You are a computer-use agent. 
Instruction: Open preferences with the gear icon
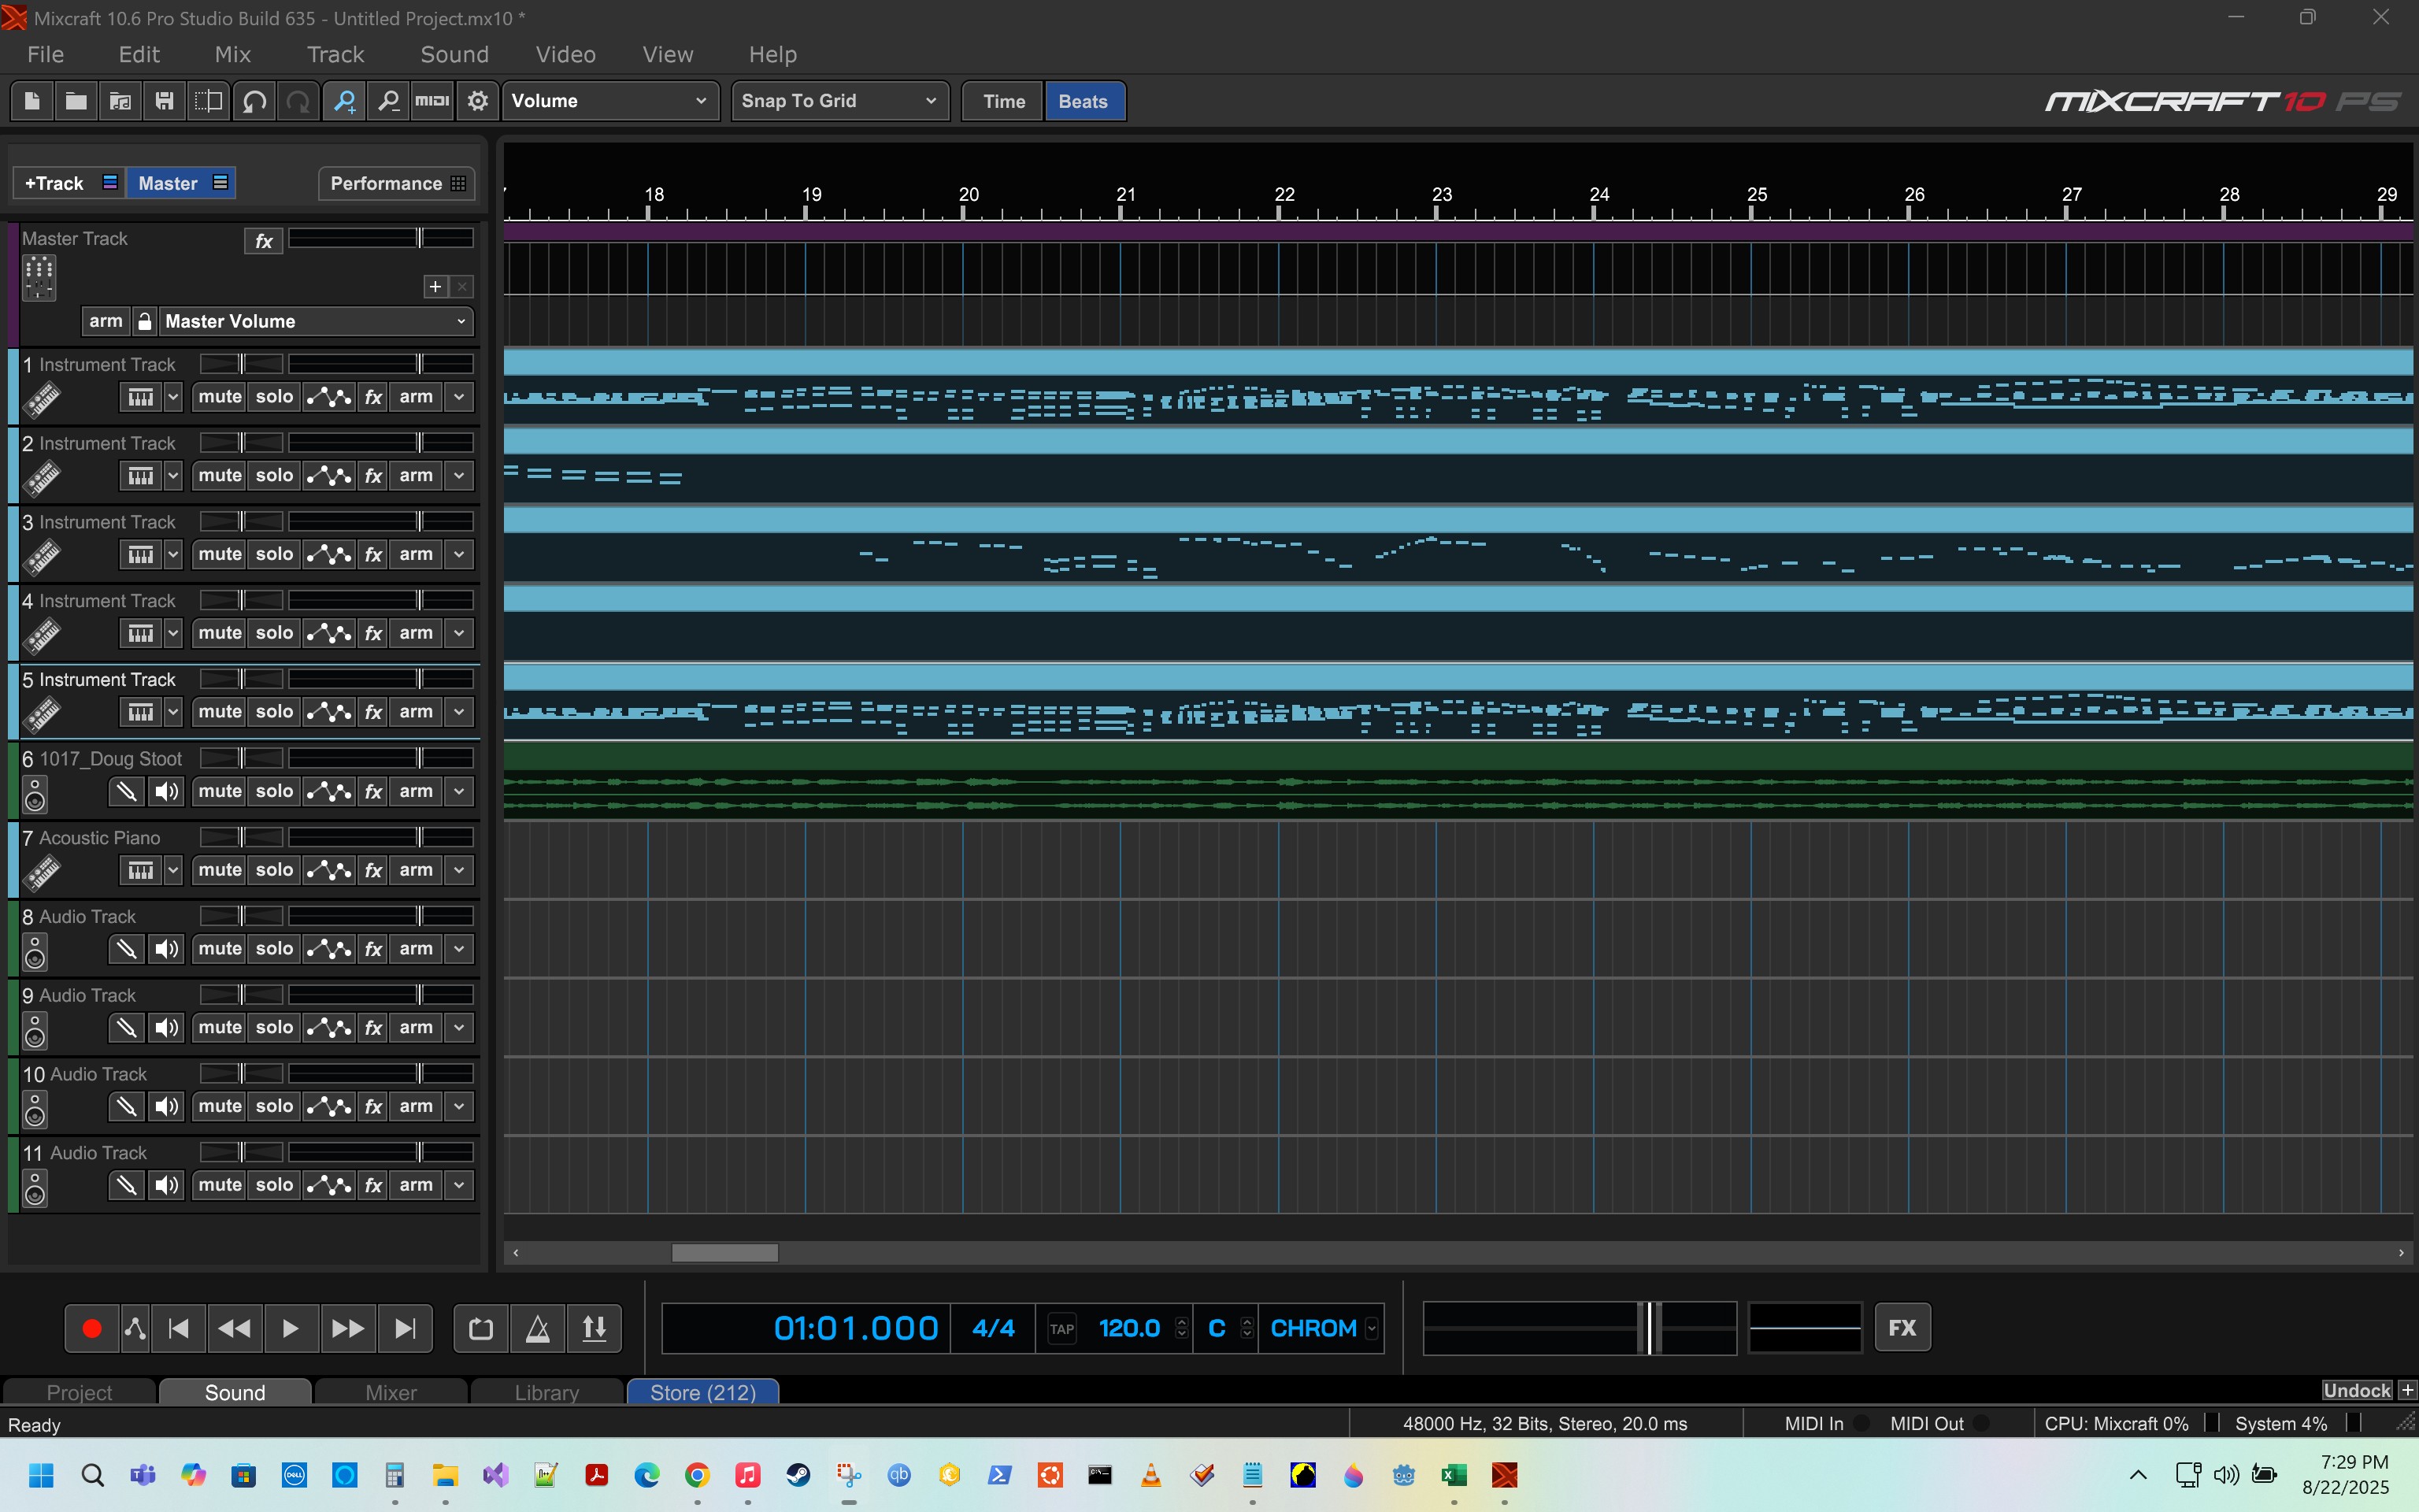coord(478,101)
